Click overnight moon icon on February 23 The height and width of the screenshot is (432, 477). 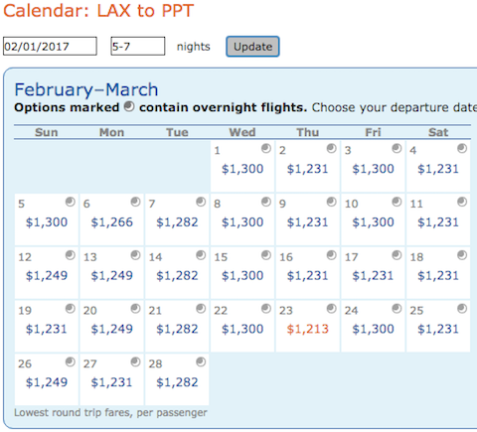[x=332, y=309]
